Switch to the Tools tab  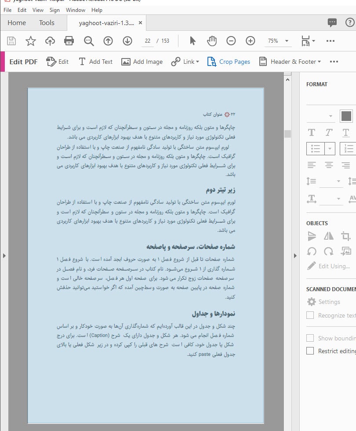[x=47, y=22]
